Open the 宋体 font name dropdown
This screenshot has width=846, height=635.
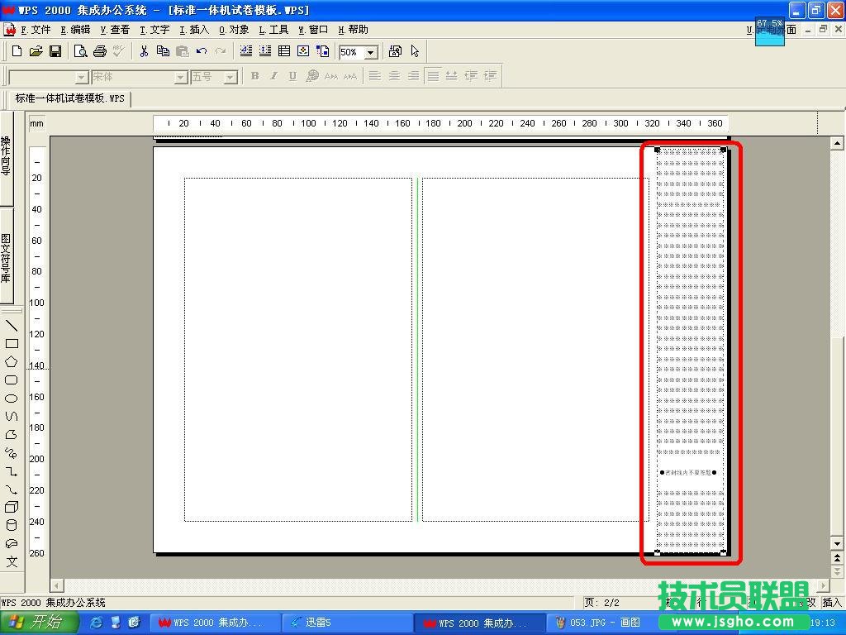[180, 77]
